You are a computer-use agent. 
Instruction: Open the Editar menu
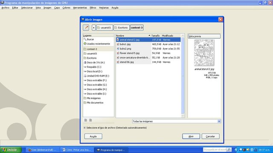[x=15, y=8]
